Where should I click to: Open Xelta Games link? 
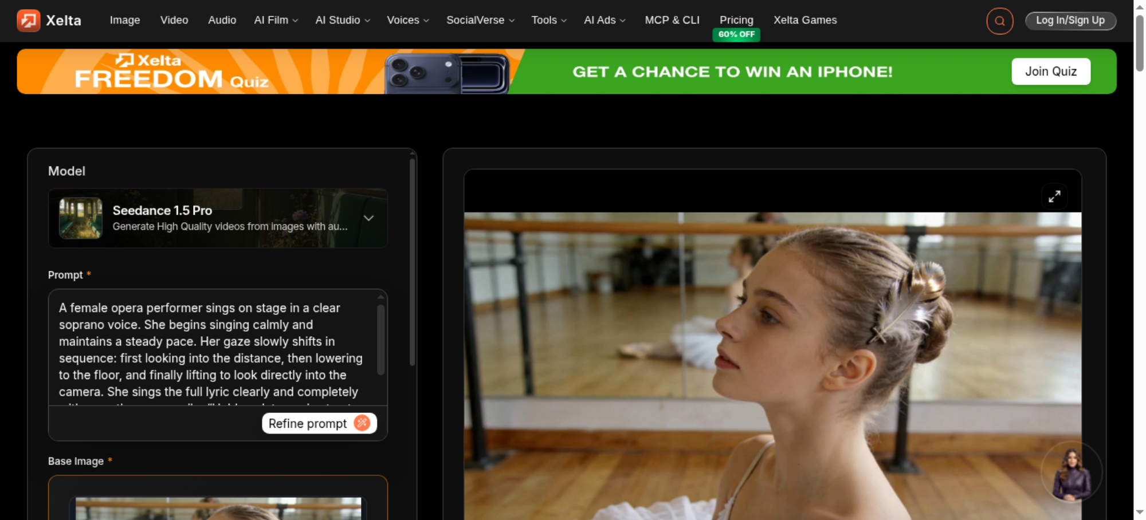click(805, 20)
